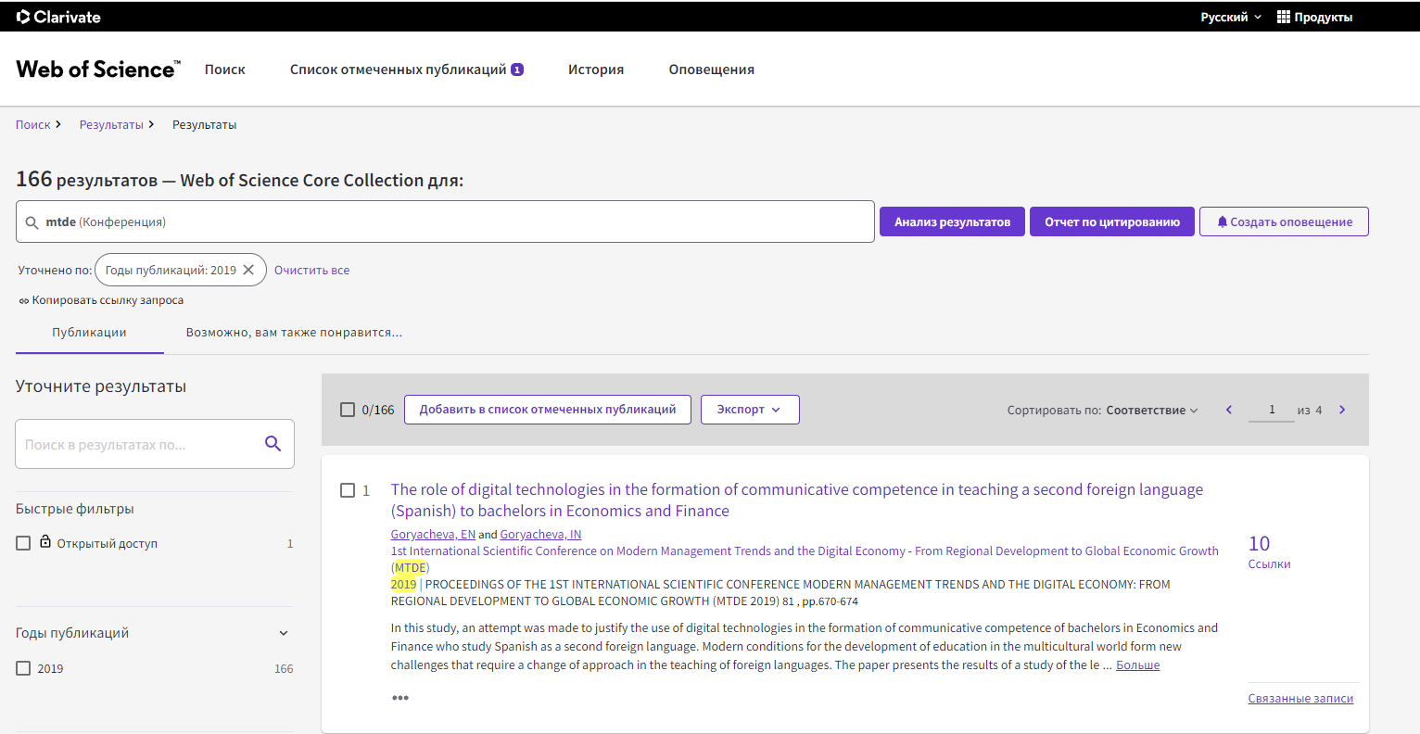This screenshot has height=734, width=1420.
Task: Click the marked list count badge
Action: tap(517, 70)
